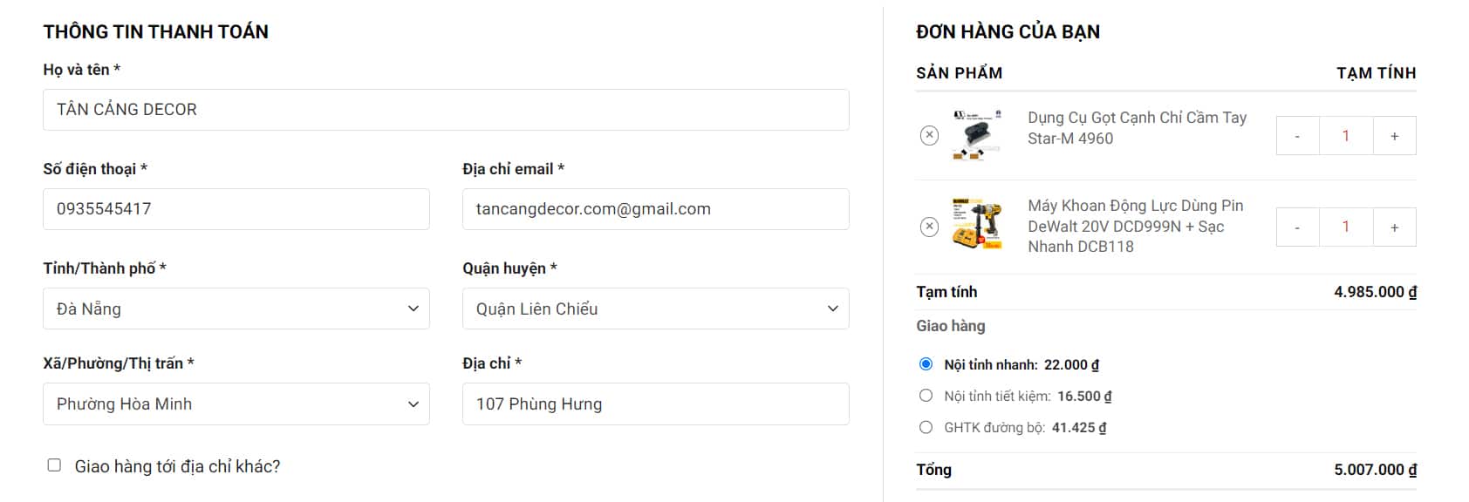Remove DeWalt drill from order
The width and height of the screenshot is (1469, 502).
click(929, 227)
